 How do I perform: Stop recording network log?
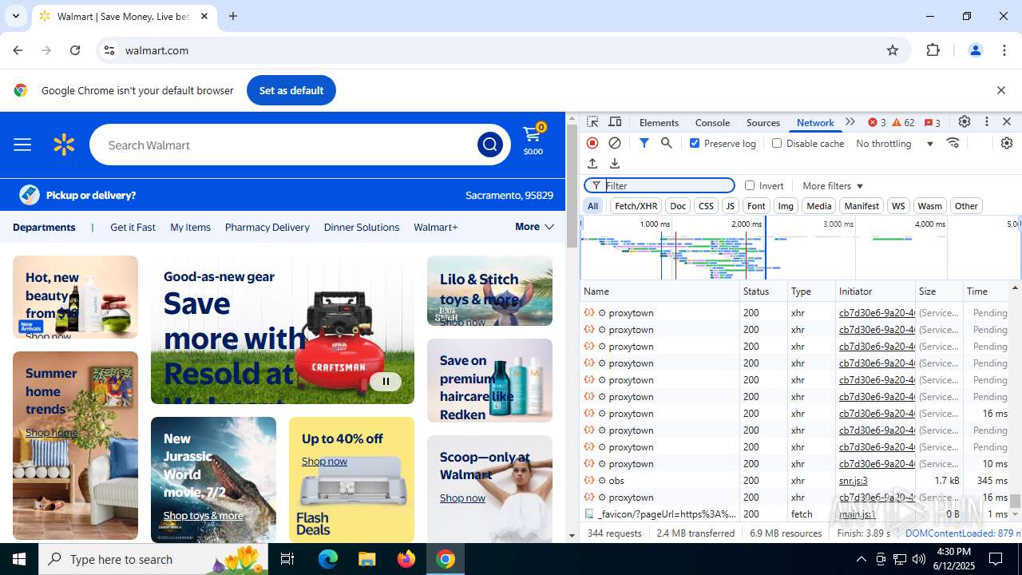click(592, 143)
